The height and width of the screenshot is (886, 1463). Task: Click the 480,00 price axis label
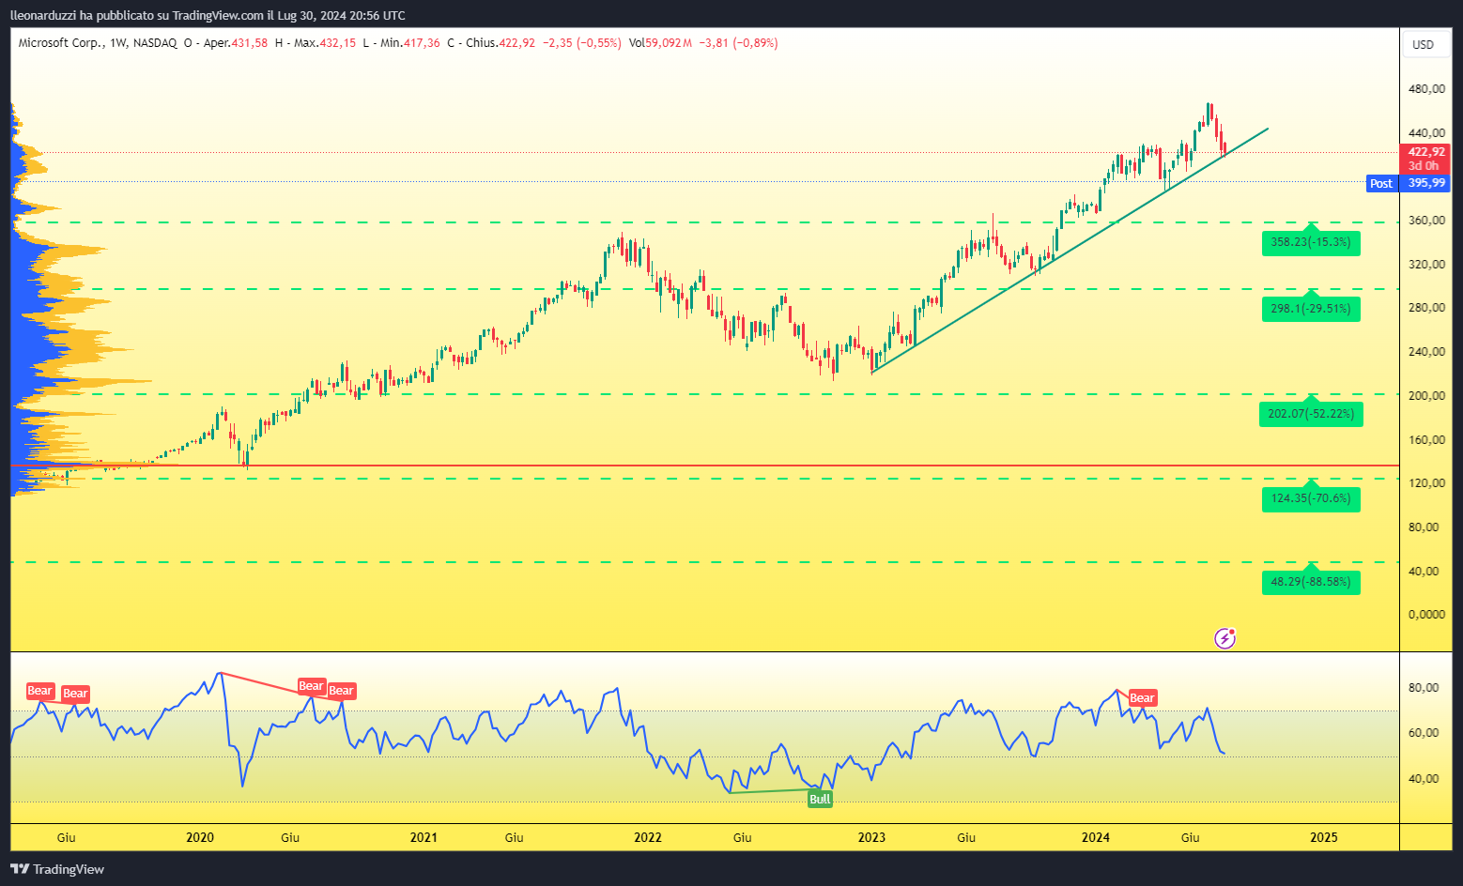click(x=1426, y=89)
